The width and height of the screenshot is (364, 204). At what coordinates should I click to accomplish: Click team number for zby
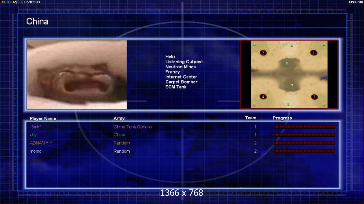256,135
